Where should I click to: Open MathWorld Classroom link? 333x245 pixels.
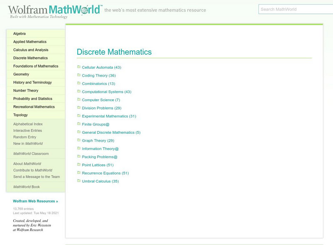tap(31, 154)
